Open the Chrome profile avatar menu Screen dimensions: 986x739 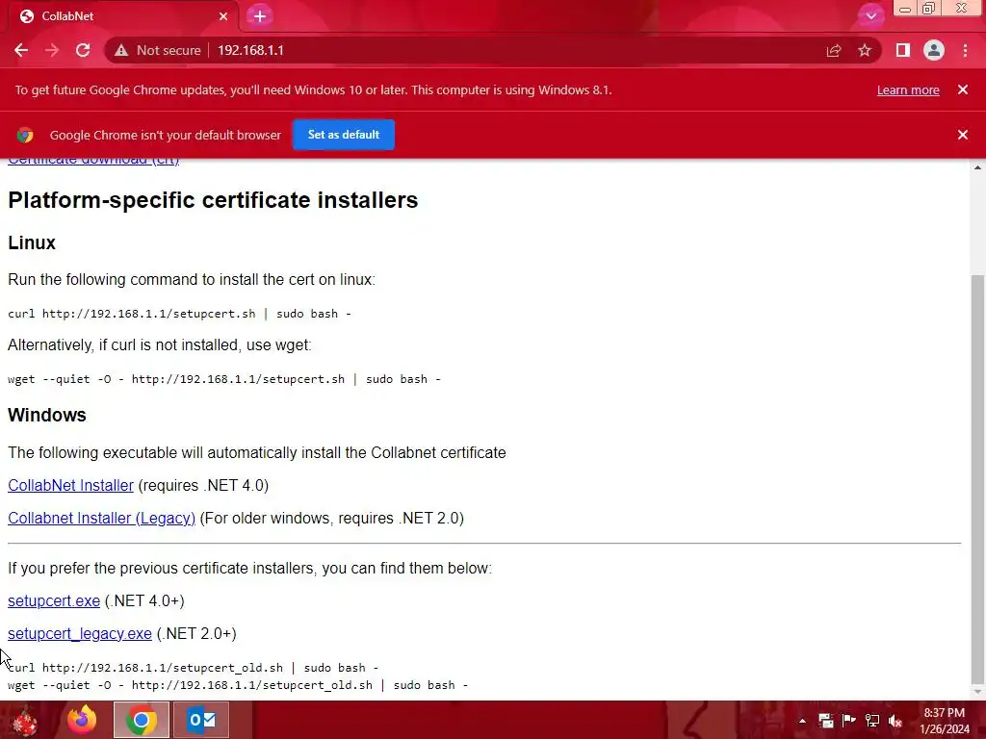point(934,50)
